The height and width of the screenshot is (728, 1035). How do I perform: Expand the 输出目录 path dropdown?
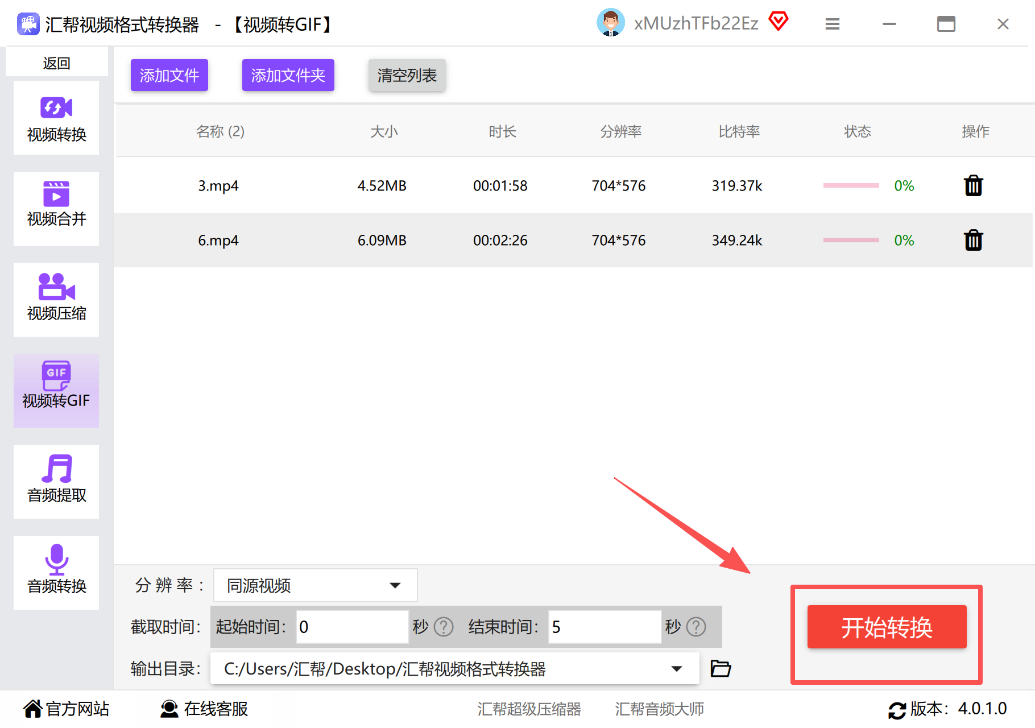[x=455, y=668]
